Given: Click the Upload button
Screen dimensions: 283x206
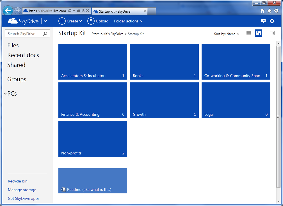Looking at the screenshot, I should point(98,21).
